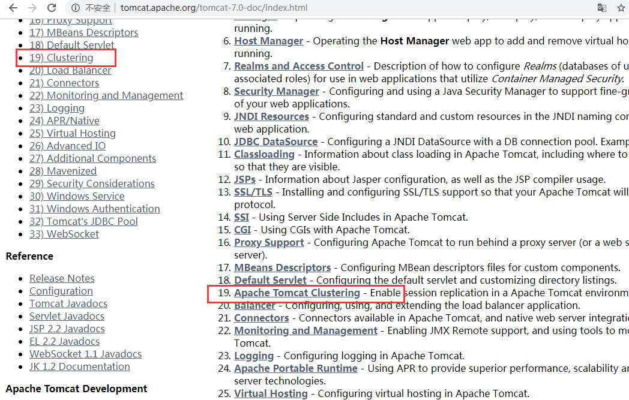This screenshot has width=629, height=400.
Task: Open sidebar link 18) Default Servlet
Action: click(71, 45)
